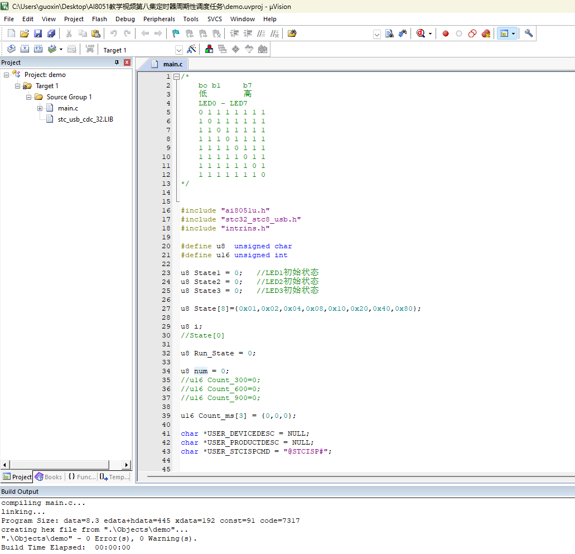Collapse the Target 1 tree node

pyautogui.click(x=17, y=86)
